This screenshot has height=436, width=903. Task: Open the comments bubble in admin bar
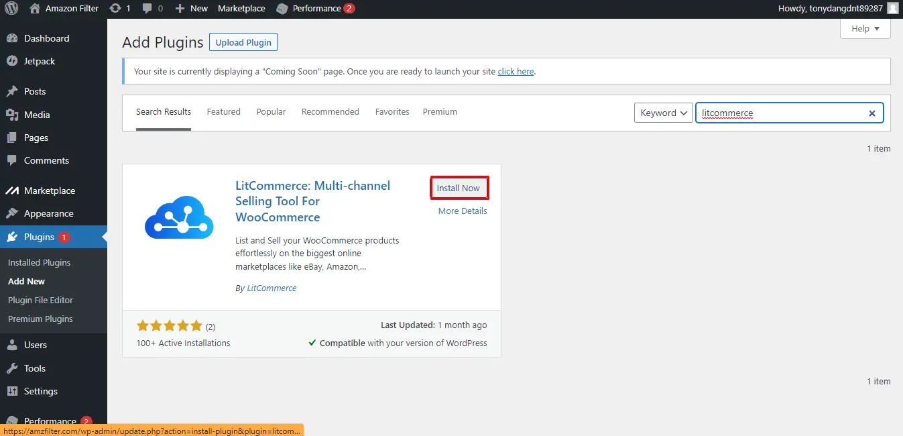147,9
